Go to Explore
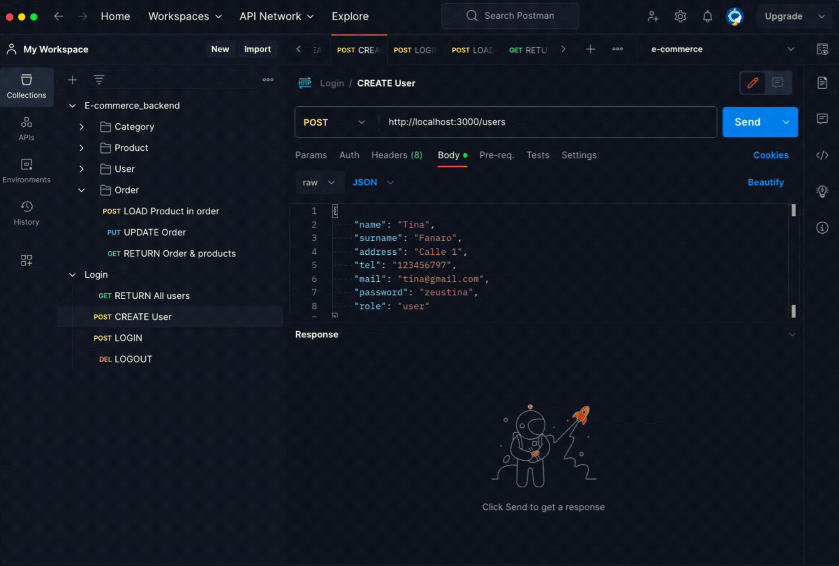The width and height of the screenshot is (839, 566). point(350,16)
